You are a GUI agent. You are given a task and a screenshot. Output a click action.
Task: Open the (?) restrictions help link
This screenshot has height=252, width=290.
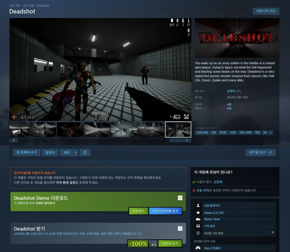pyautogui.click(x=139, y=234)
